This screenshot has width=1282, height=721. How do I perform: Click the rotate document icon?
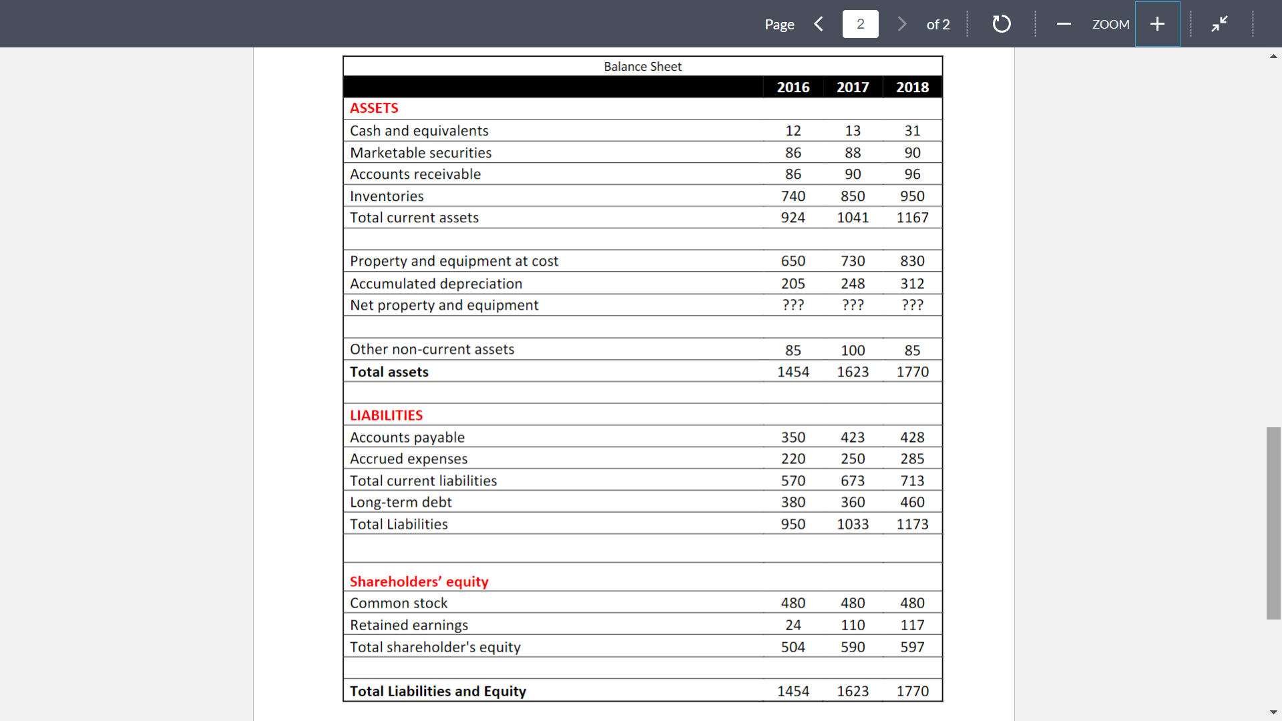(x=1001, y=24)
